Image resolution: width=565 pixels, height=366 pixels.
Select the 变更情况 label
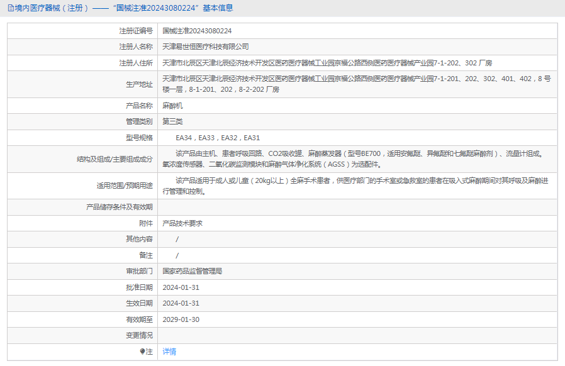pos(139,335)
